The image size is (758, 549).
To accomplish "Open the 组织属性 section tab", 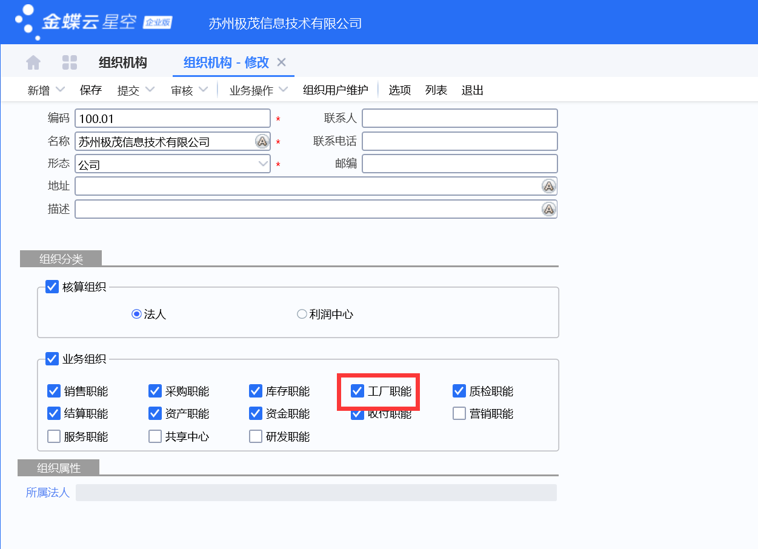I will 59,468.
